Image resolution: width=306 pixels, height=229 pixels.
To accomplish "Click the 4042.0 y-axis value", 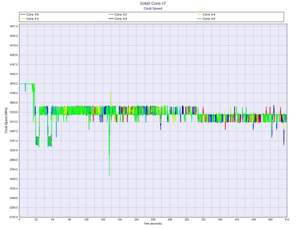I will tap(14, 74).
